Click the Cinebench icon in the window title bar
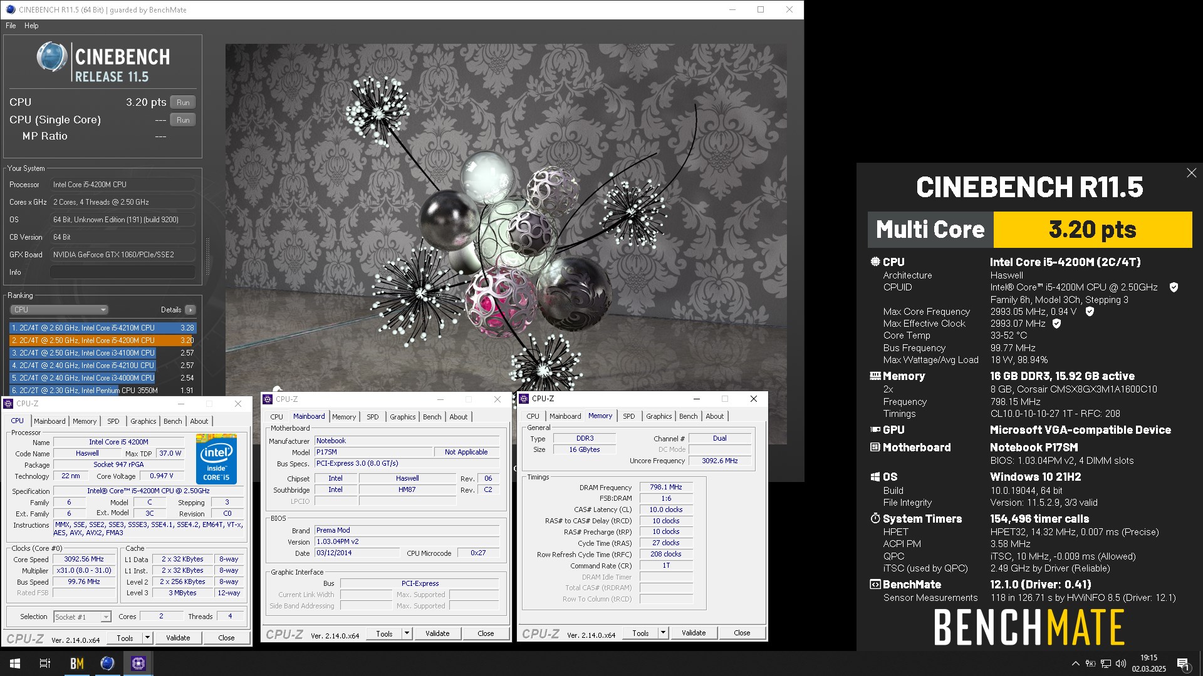Viewport: 1203px width, 676px height. point(10,9)
